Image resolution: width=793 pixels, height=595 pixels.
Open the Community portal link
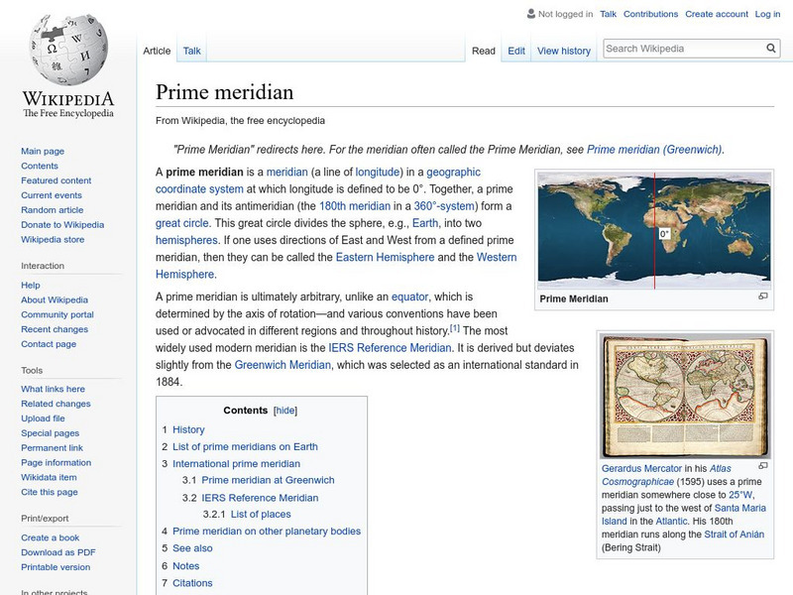click(x=57, y=314)
